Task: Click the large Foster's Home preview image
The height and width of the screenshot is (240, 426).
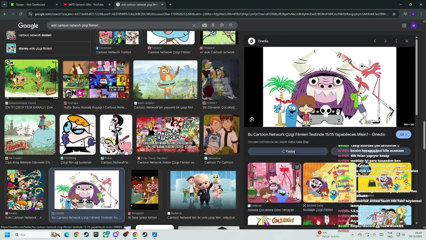Action: (329, 87)
